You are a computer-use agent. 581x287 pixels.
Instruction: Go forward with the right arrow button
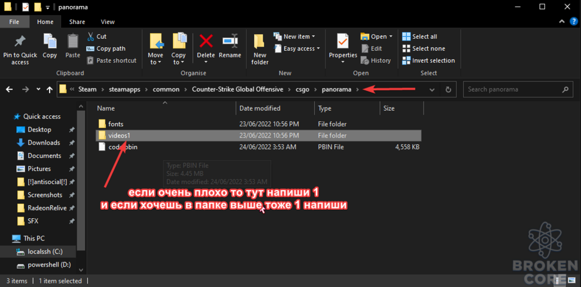click(25, 89)
